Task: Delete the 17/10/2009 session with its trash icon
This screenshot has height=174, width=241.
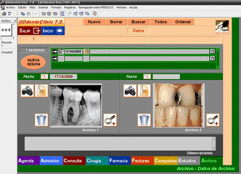Action: coord(212,51)
